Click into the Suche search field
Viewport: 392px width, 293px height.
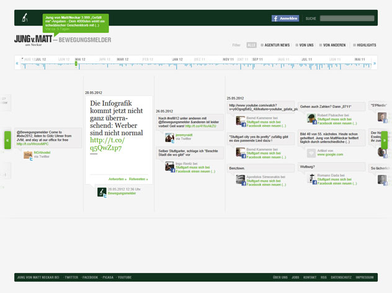point(346,19)
